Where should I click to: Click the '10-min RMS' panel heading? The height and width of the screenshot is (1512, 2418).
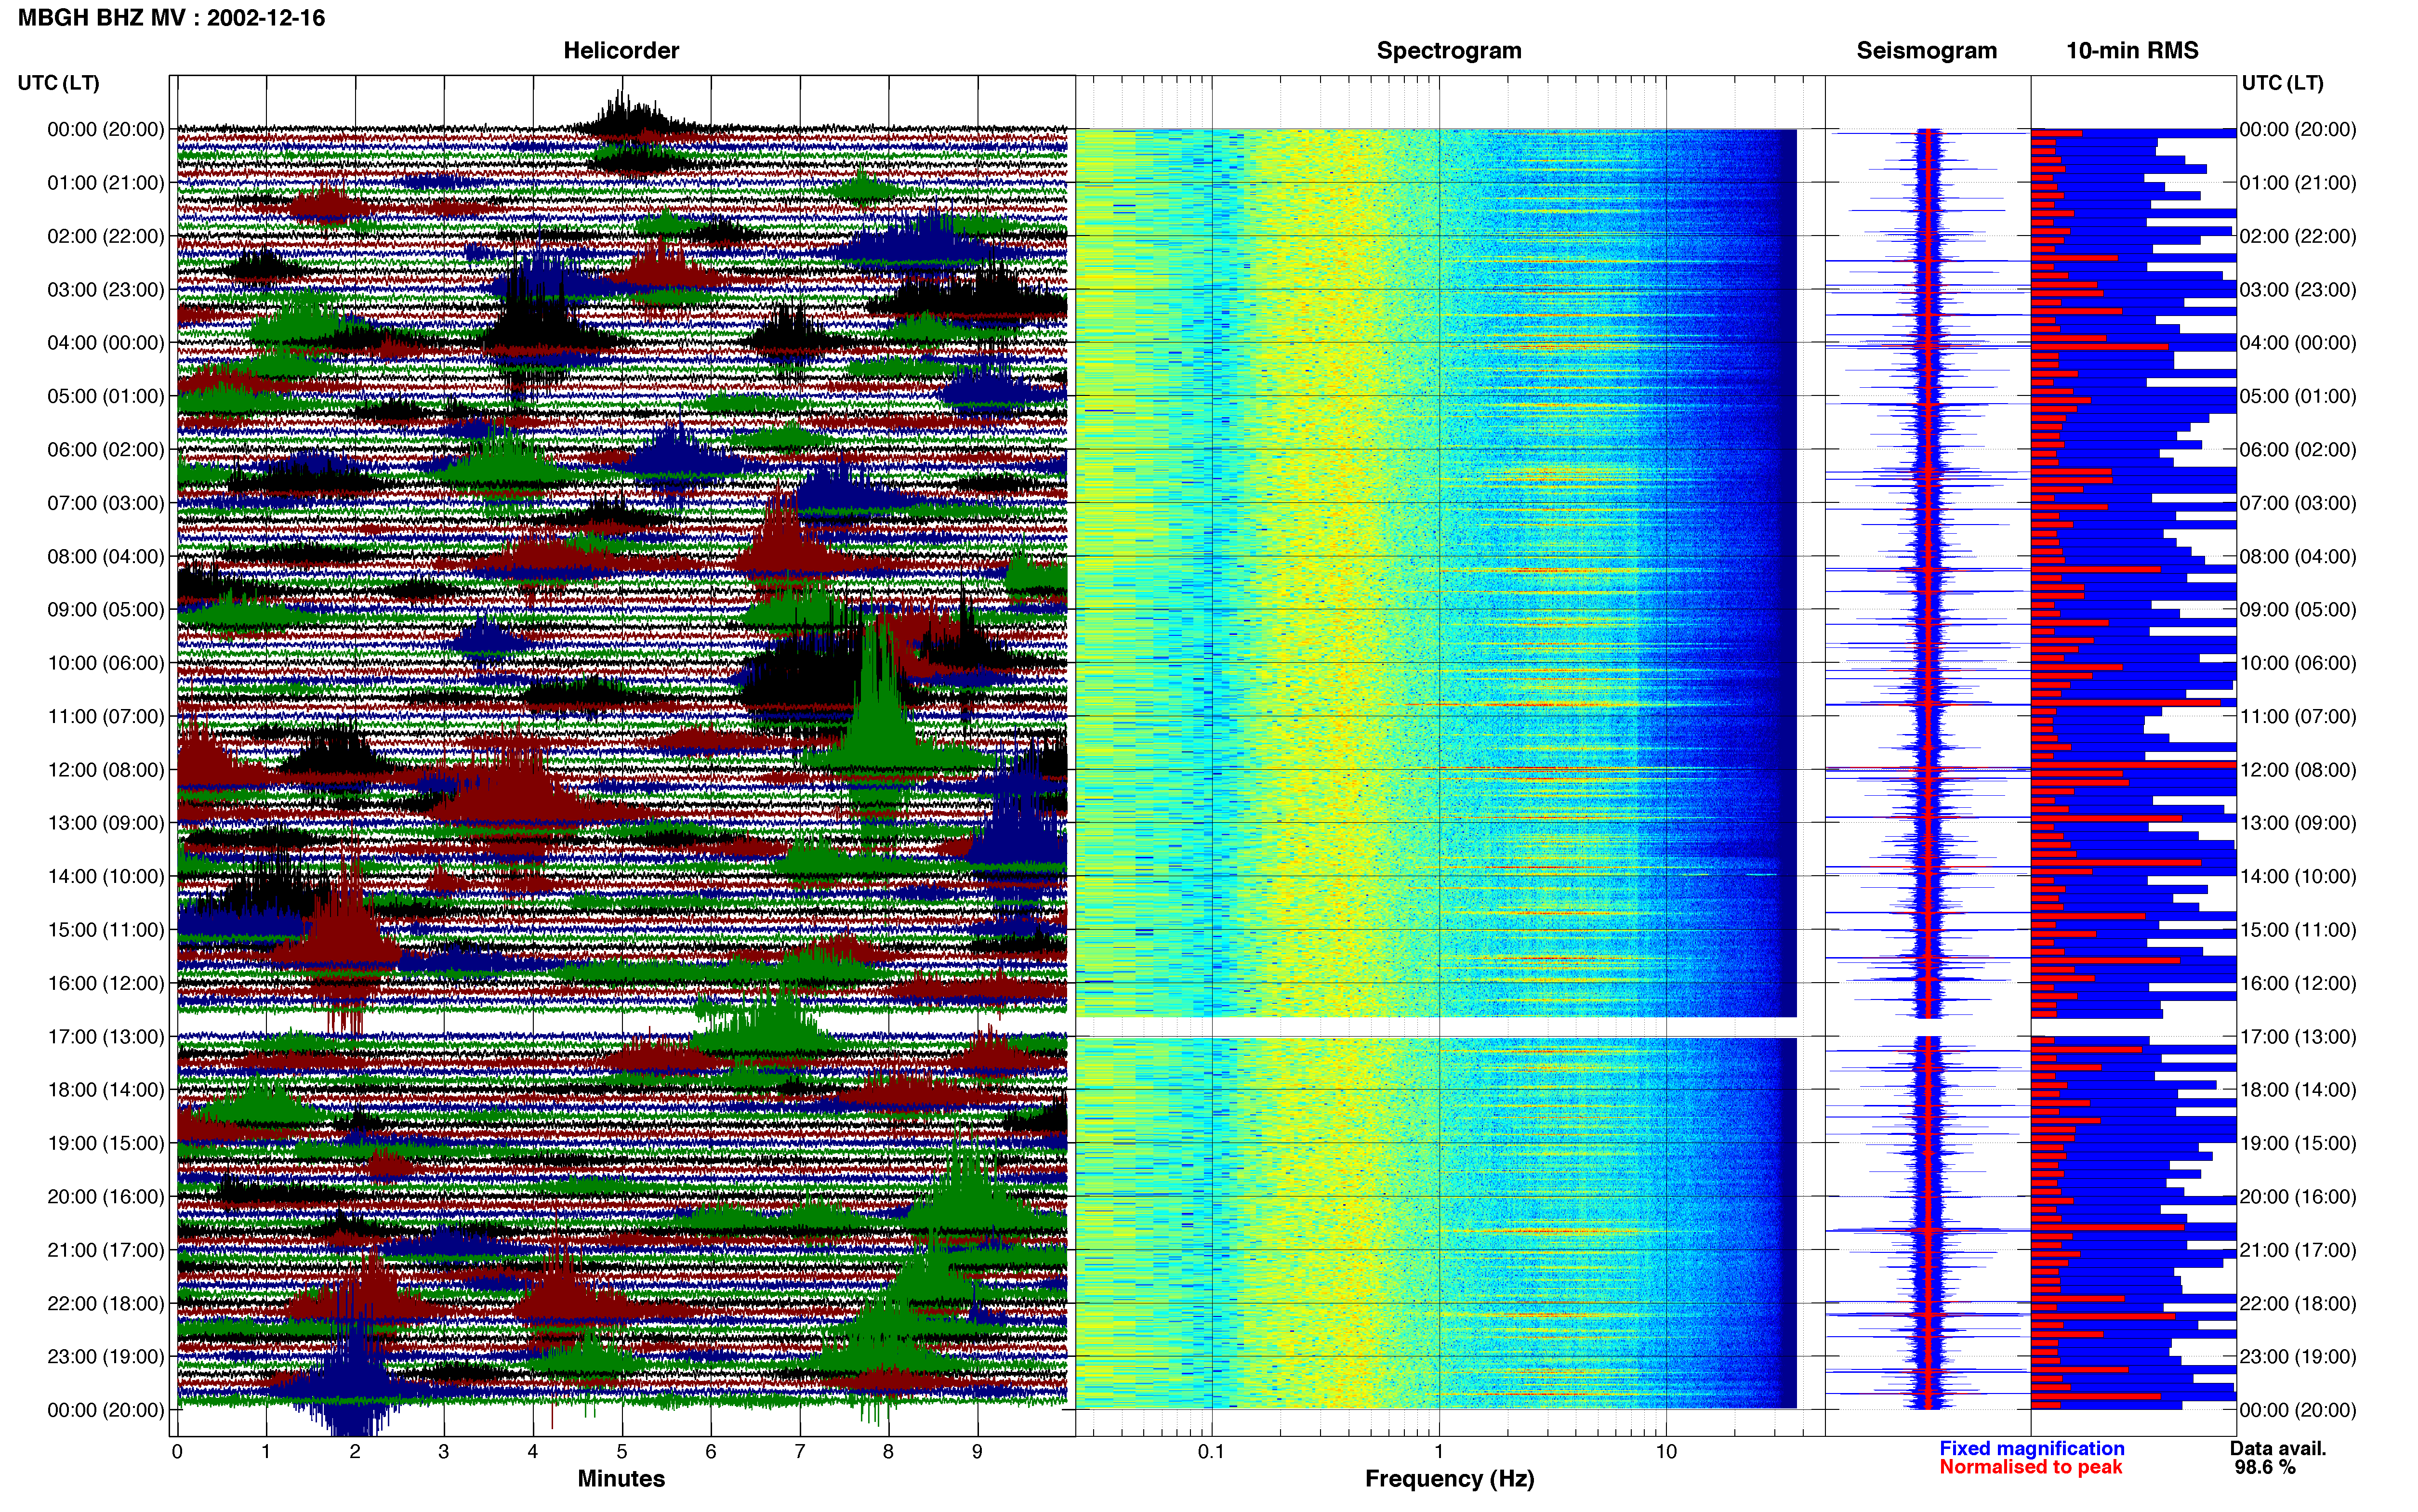(x=2132, y=51)
